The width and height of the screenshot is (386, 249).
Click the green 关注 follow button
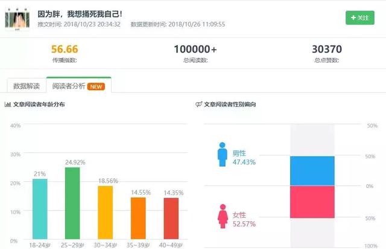pos(359,18)
